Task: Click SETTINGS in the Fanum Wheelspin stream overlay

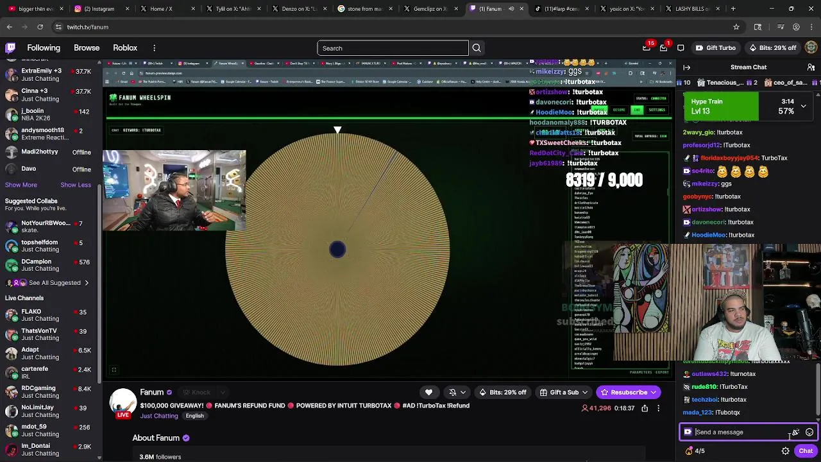Action: pyautogui.click(x=657, y=110)
